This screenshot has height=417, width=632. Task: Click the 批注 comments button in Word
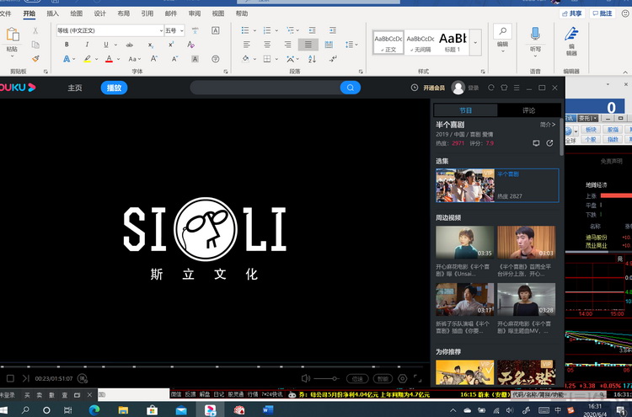603,13
